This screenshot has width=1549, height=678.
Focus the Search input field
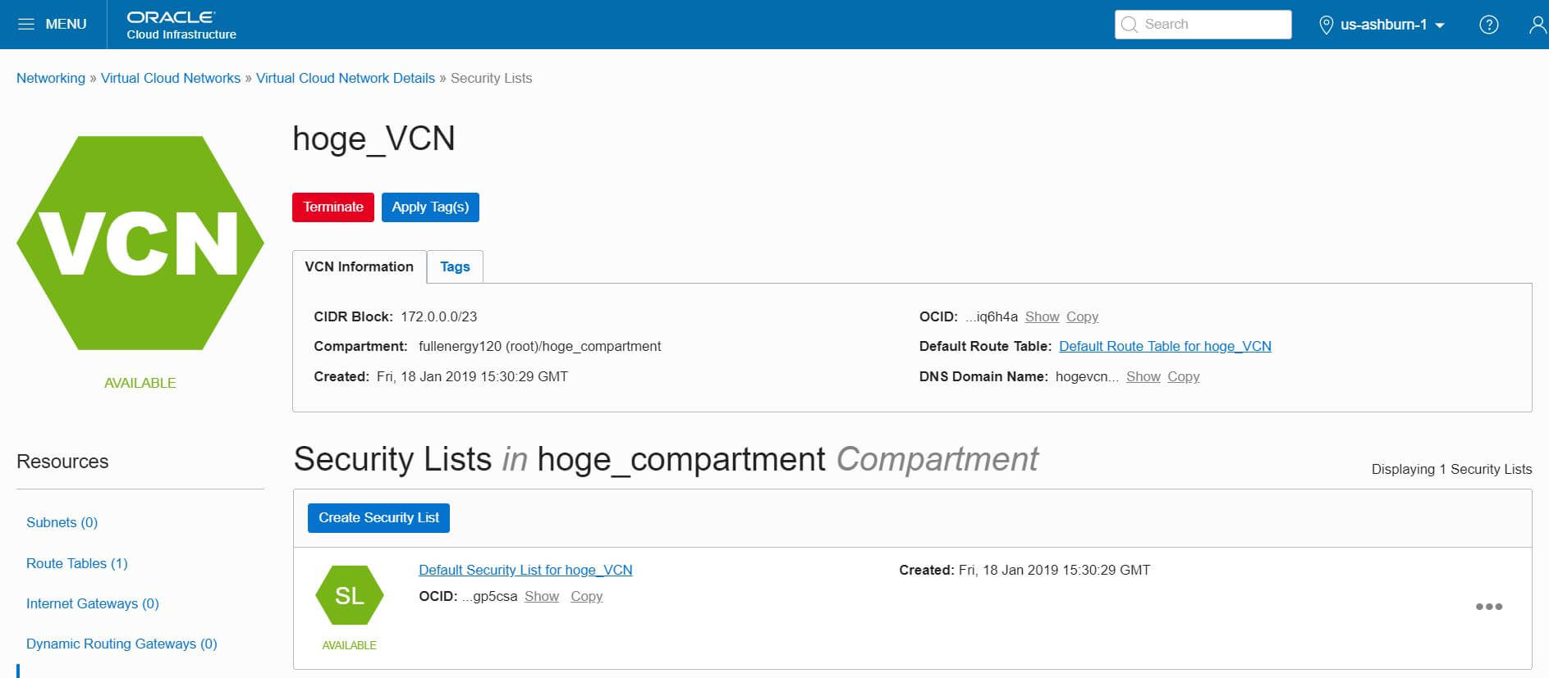coord(1203,25)
